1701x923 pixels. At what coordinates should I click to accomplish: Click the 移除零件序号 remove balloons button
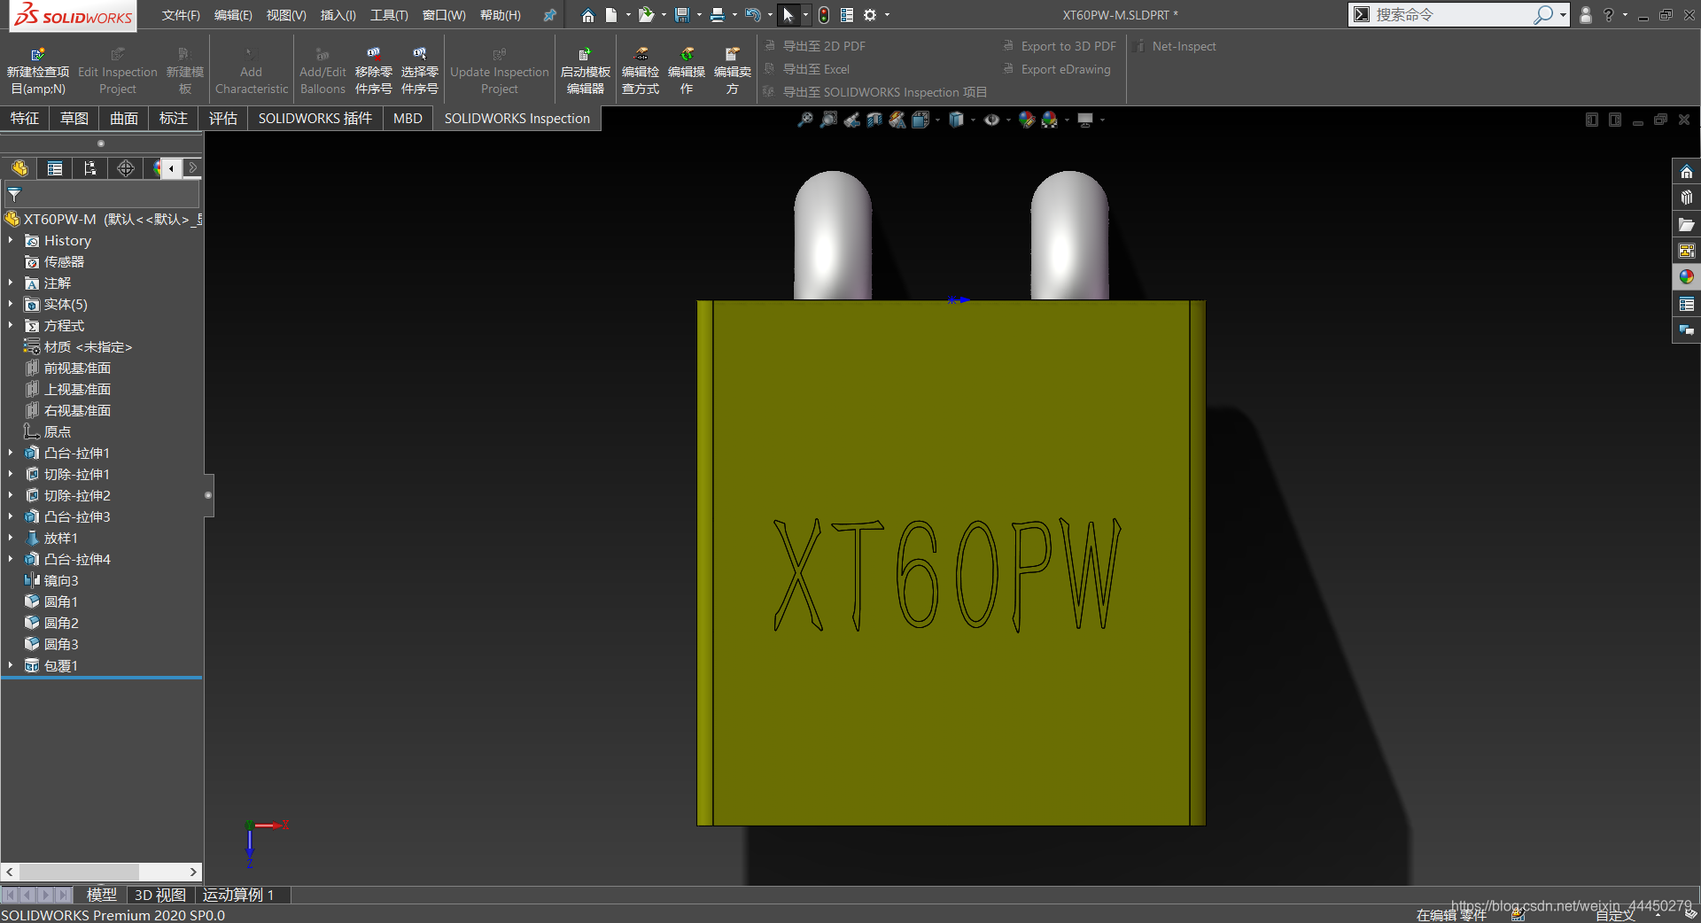[x=374, y=71]
